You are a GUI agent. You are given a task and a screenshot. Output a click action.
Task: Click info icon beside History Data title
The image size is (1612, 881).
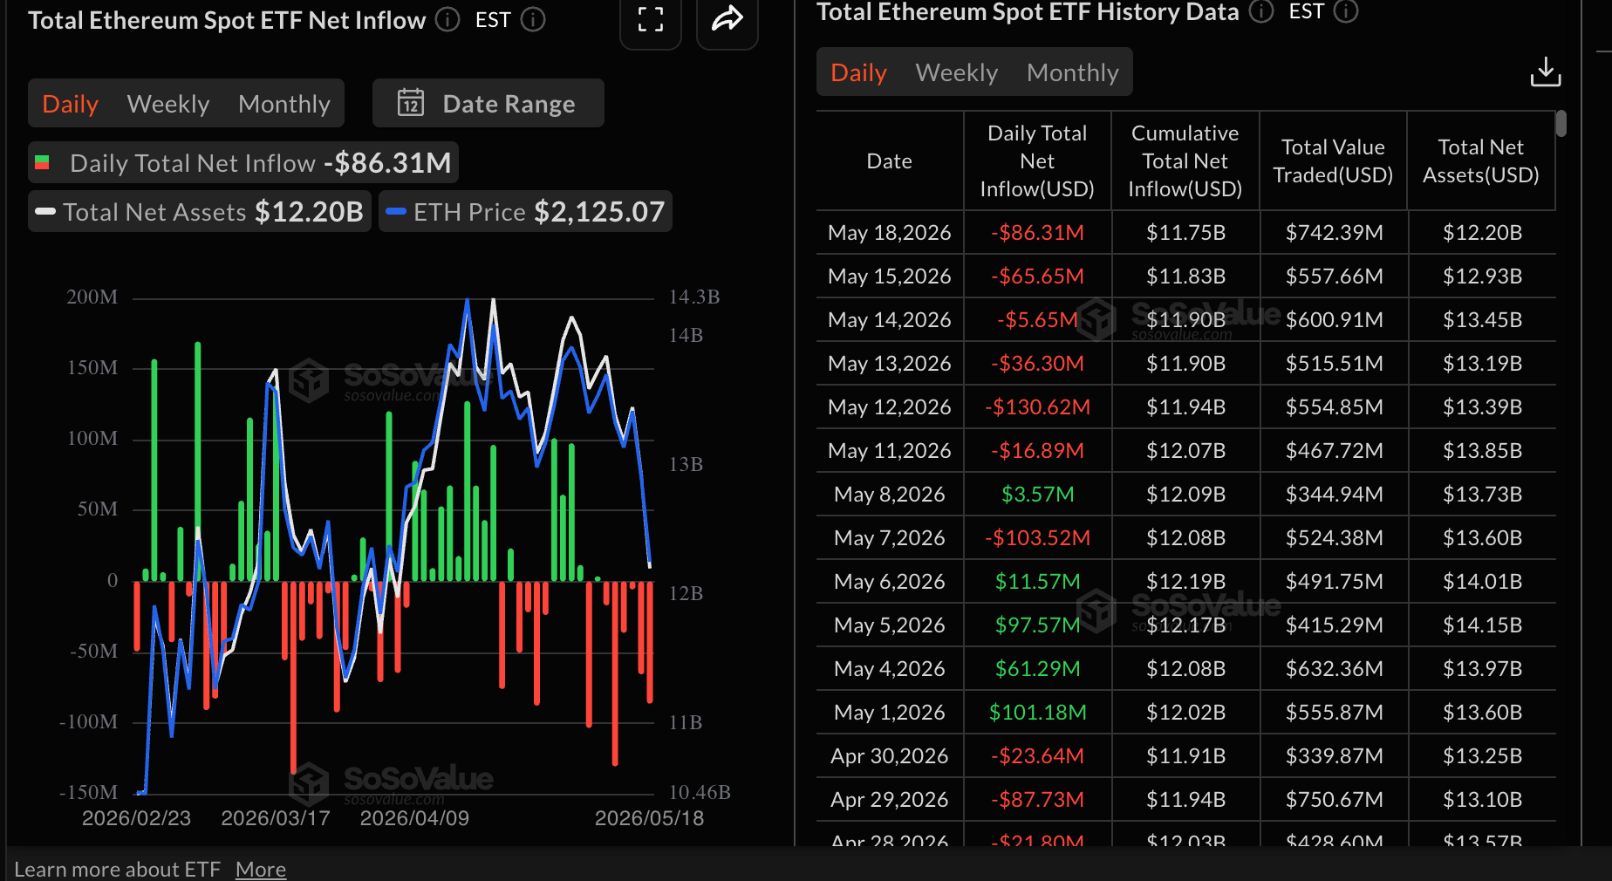(x=1261, y=11)
